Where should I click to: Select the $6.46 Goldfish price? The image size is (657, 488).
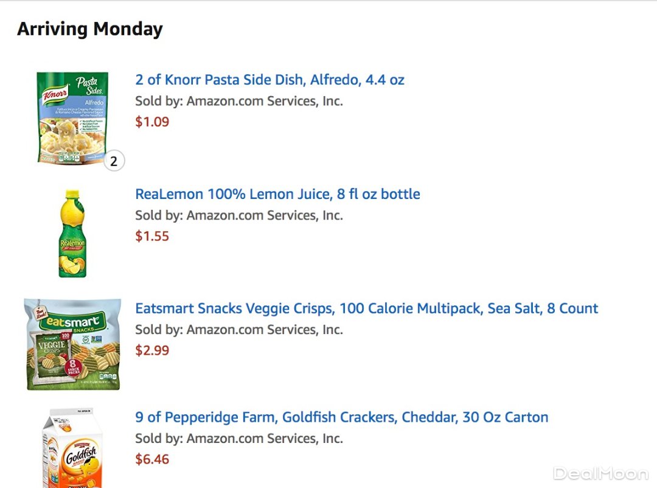tap(152, 459)
